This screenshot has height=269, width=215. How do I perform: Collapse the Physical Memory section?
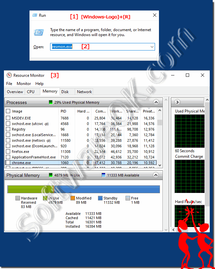[x=156, y=175]
